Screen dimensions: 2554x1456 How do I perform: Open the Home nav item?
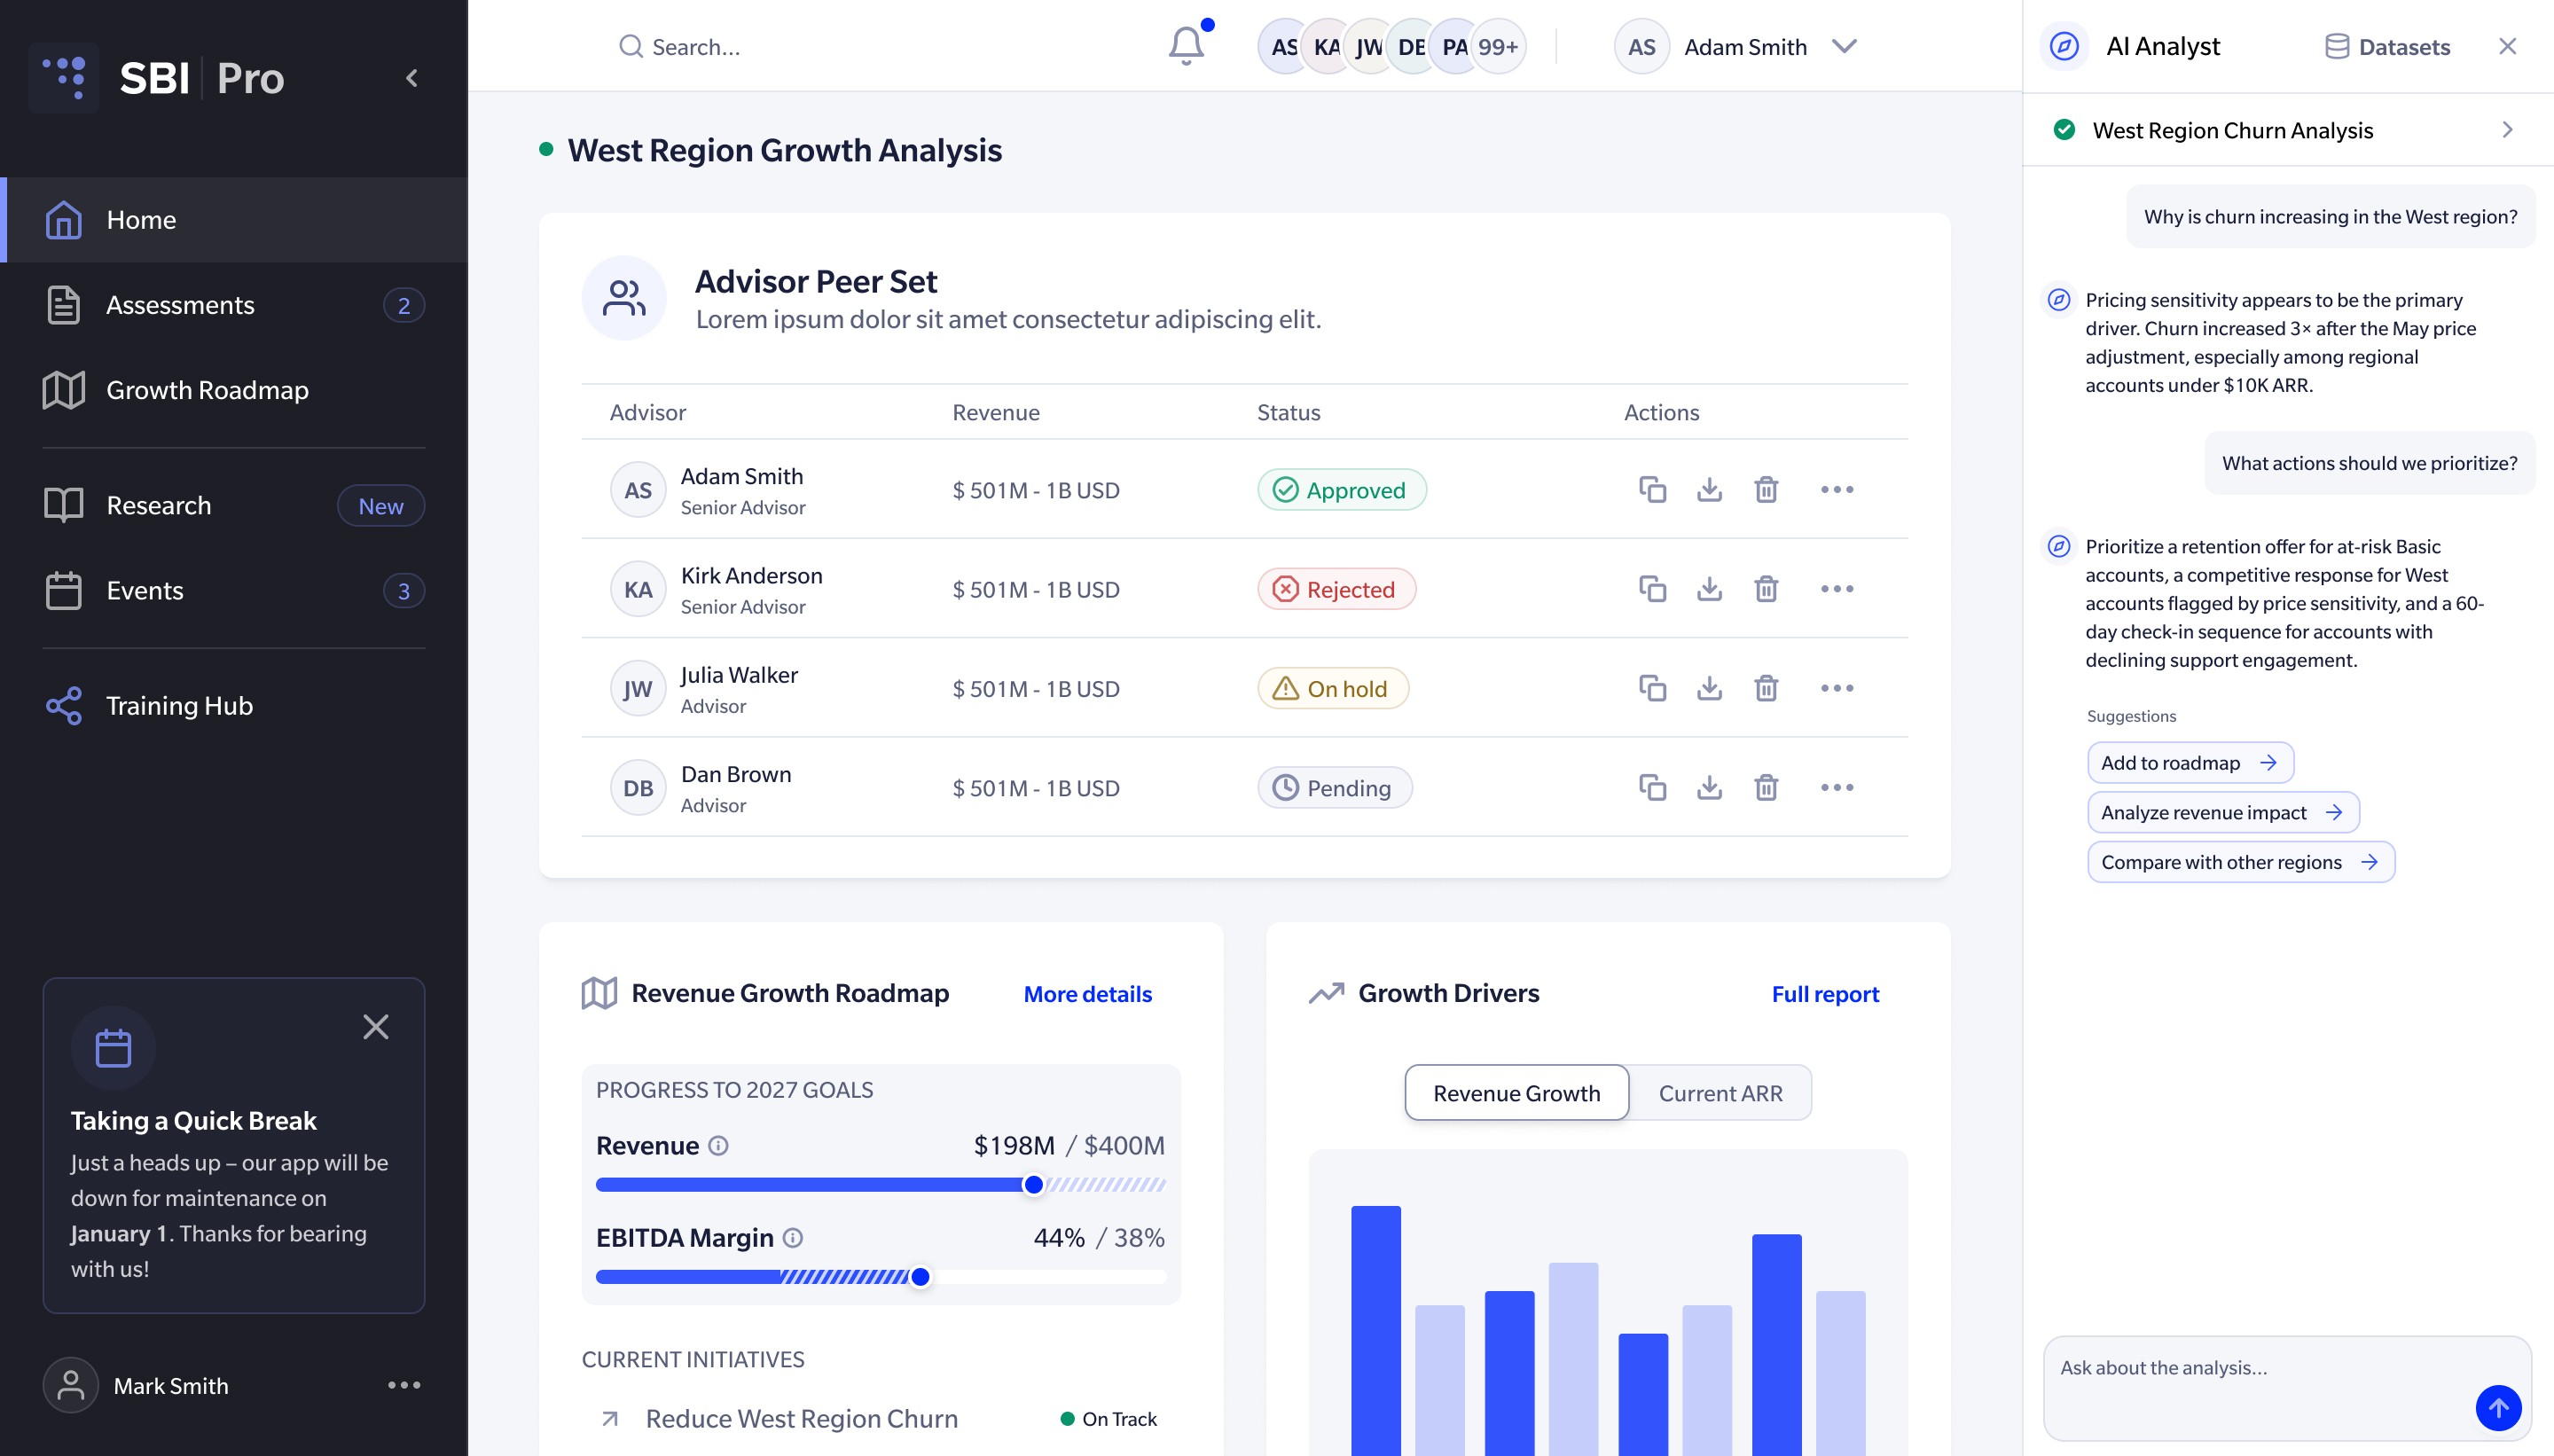tap(234, 220)
